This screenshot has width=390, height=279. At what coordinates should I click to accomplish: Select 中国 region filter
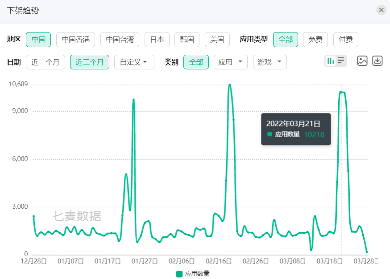pyautogui.click(x=38, y=40)
